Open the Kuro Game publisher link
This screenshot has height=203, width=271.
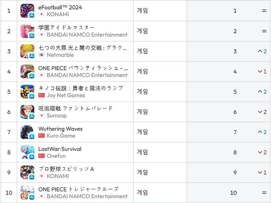(61, 136)
